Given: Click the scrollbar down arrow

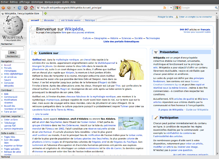Looking at the screenshot, I should pos(217,153).
